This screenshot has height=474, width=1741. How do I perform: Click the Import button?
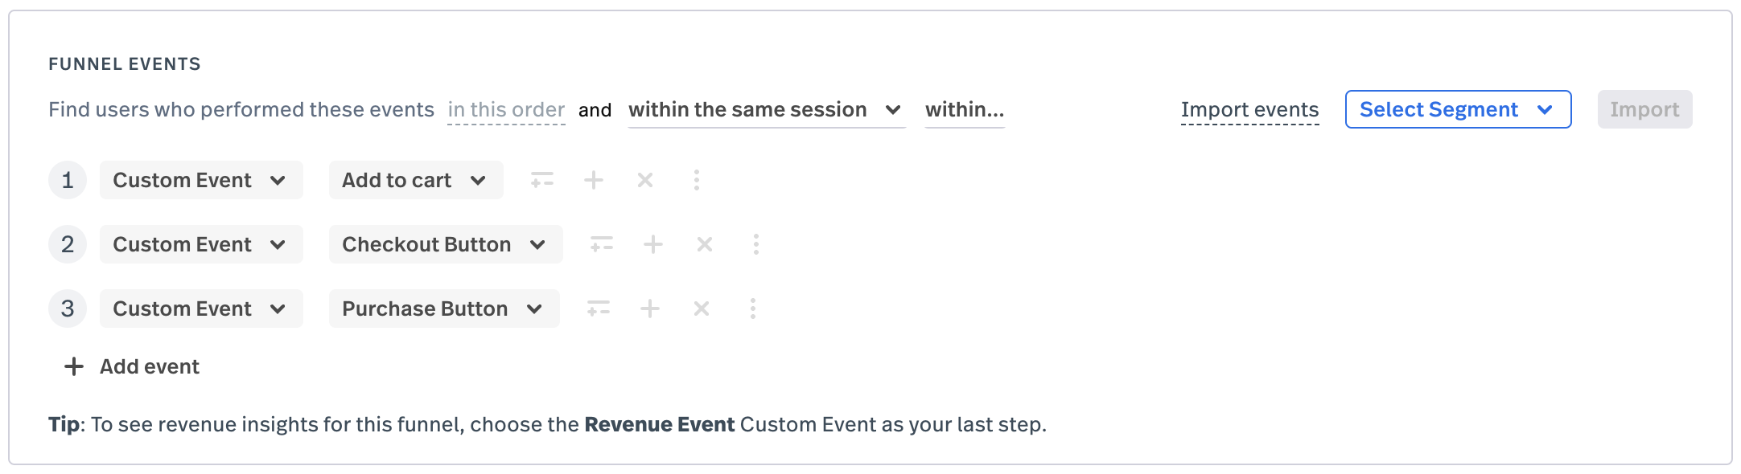click(1644, 109)
